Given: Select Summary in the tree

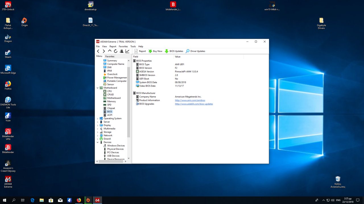Looking at the screenshot, I should [112, 61].
